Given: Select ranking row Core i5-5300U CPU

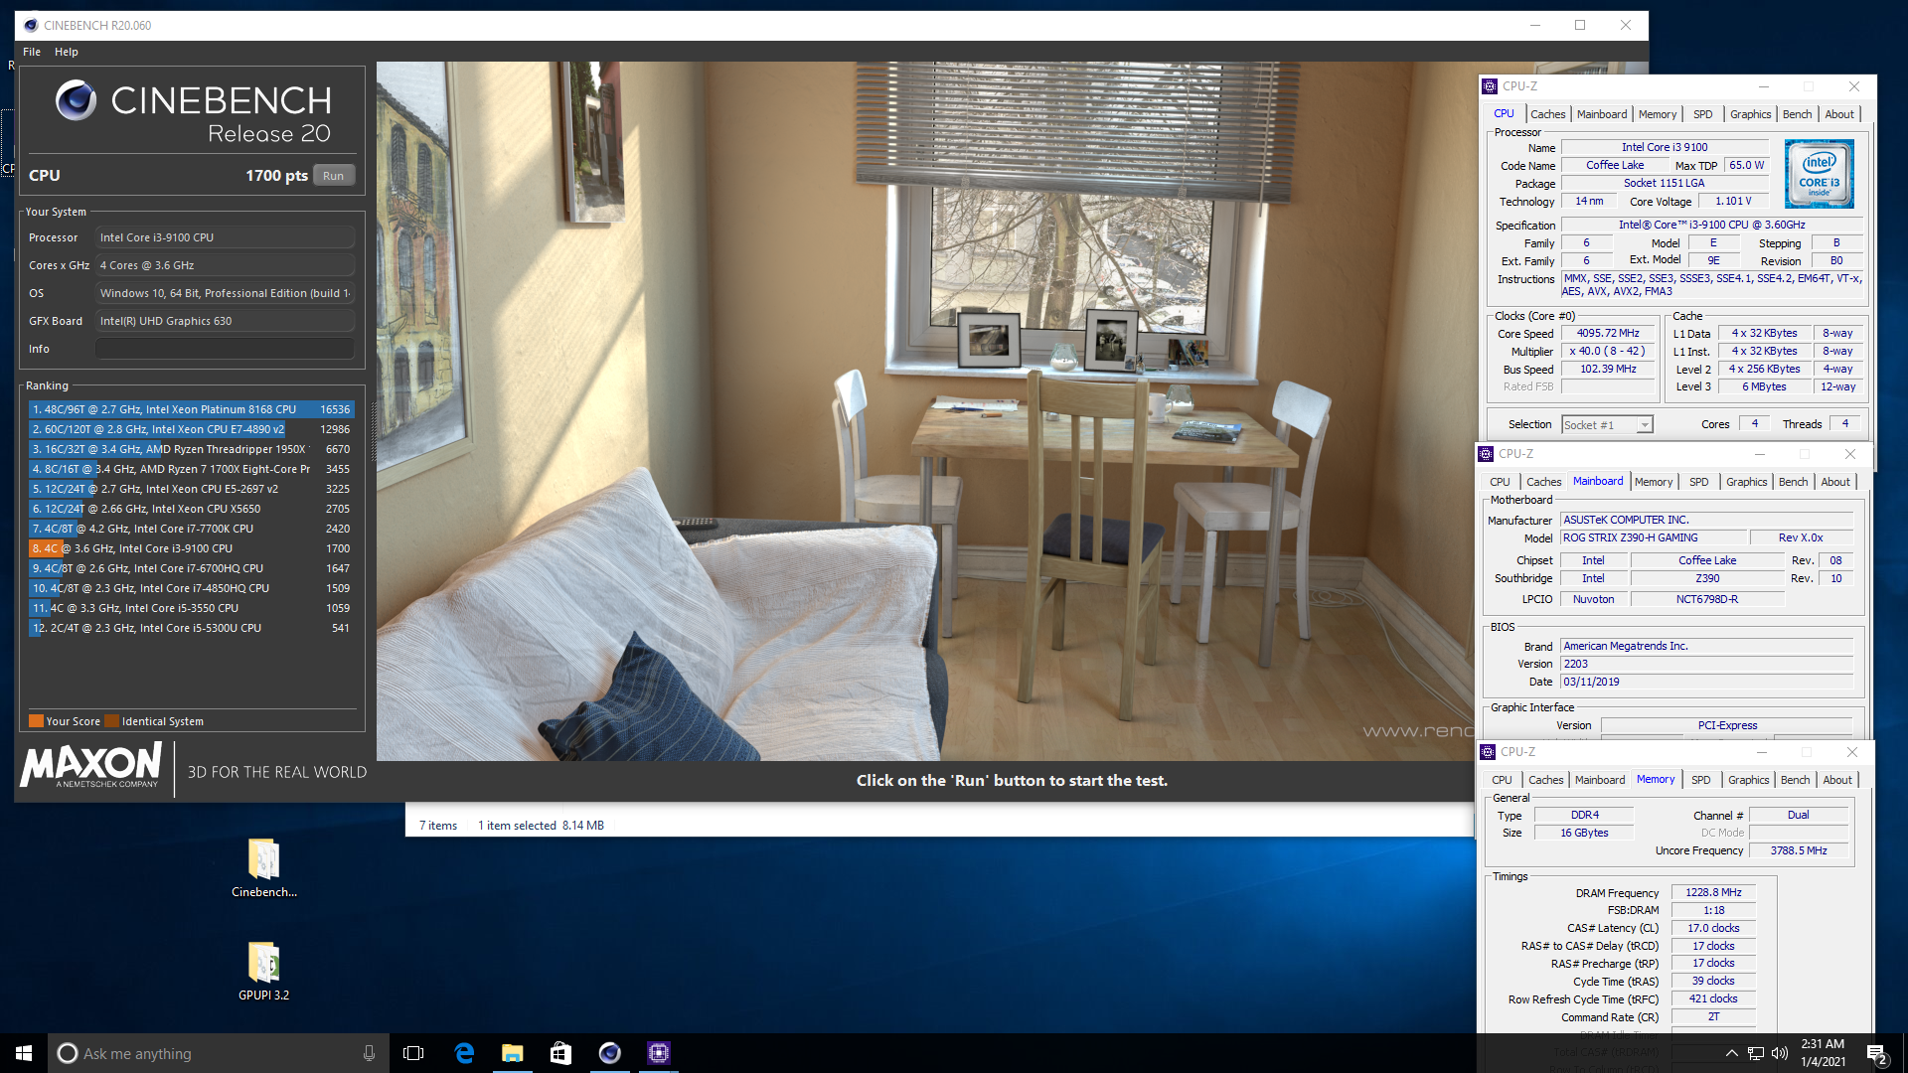Looking at the screenshot, I should [x=191, y=628].
